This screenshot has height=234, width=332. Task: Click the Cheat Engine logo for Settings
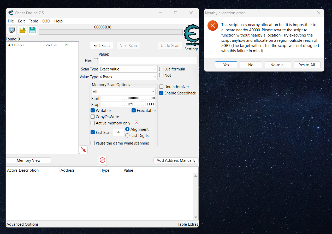pos(191,35)
